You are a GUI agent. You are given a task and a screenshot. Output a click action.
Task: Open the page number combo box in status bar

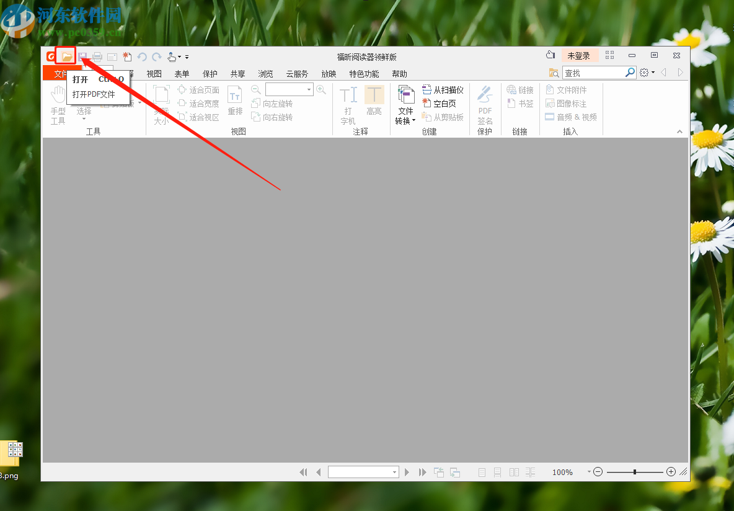363,472
